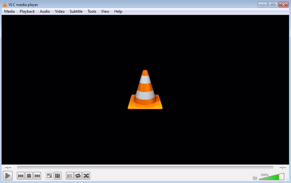Maximize the VLC window
Viewport: 291px width, 183px height.
273,5
